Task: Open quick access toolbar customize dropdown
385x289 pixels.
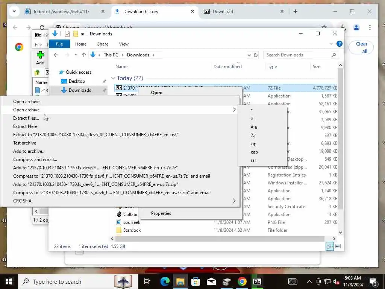Action: point(82,34)
